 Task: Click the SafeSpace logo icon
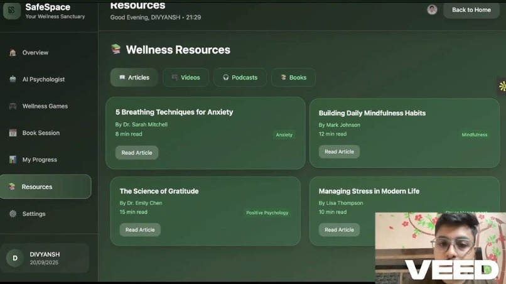pyautogui.click(x=12, y=10)
